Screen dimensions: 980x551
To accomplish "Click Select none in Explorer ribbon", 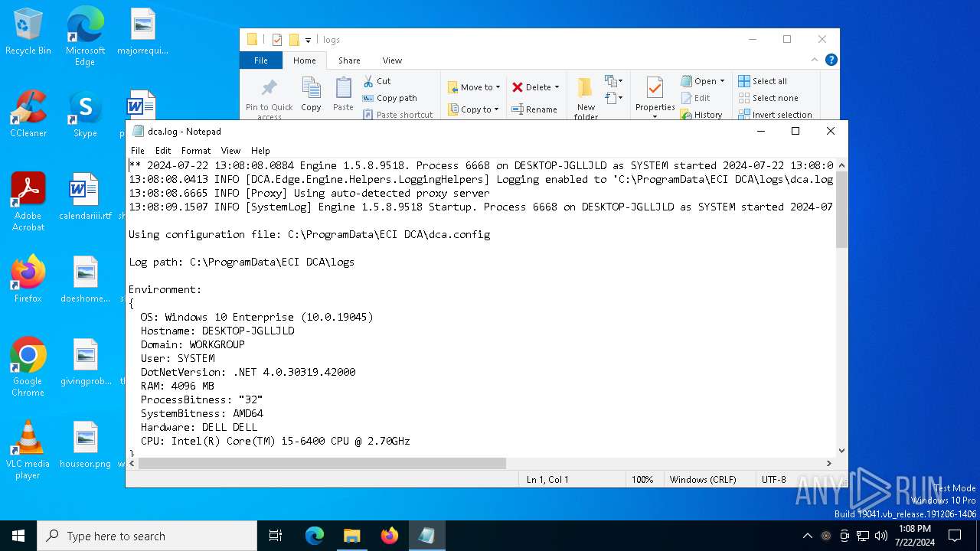I will [768, 98].
